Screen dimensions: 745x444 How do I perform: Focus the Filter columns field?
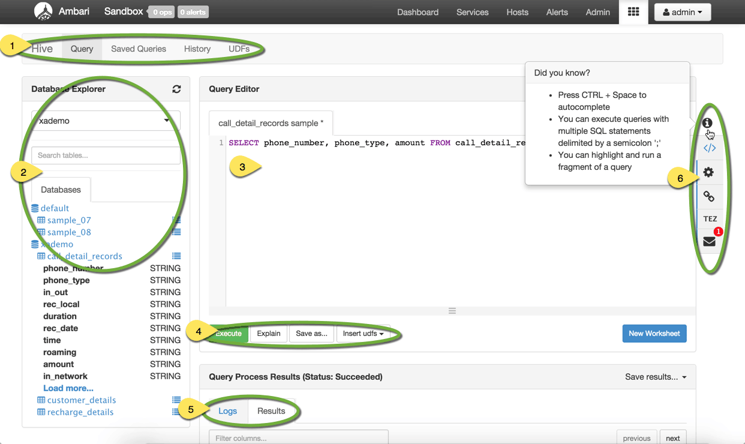tap(299, 439)
